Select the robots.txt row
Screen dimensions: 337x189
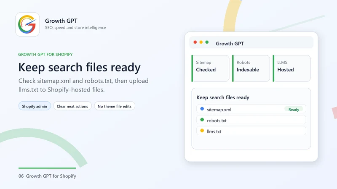pyautogui.click(x=251, y=120)
